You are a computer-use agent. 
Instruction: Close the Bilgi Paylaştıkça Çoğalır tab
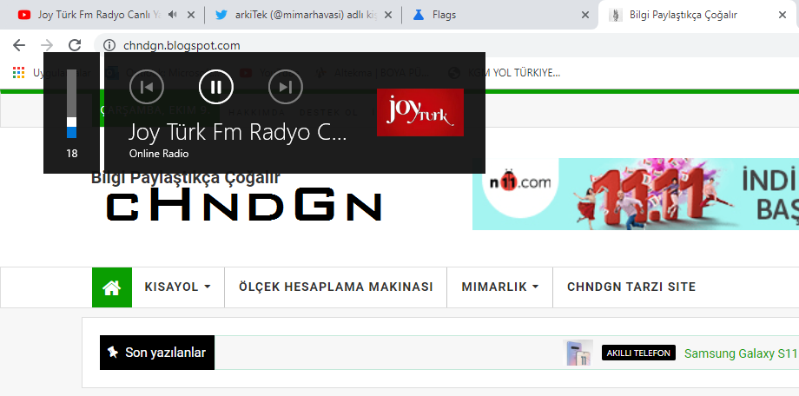(x=782, y=15)
